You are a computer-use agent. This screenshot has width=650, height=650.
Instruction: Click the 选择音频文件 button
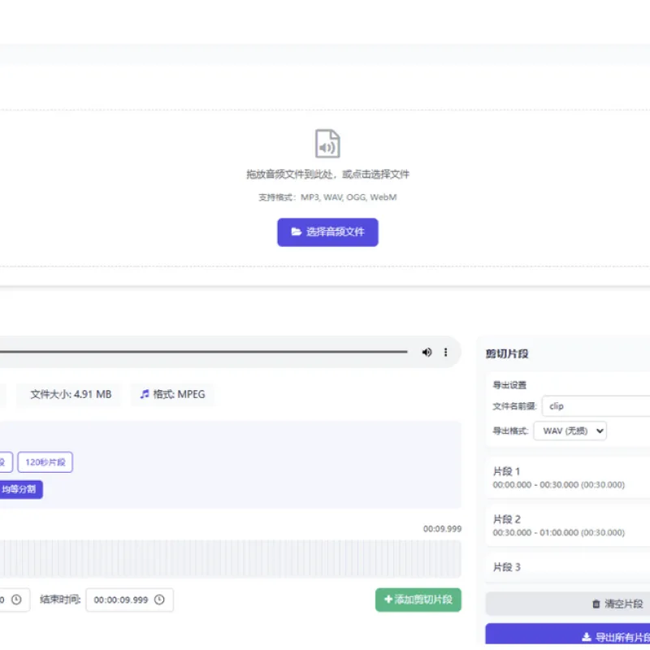coord(327,232)
